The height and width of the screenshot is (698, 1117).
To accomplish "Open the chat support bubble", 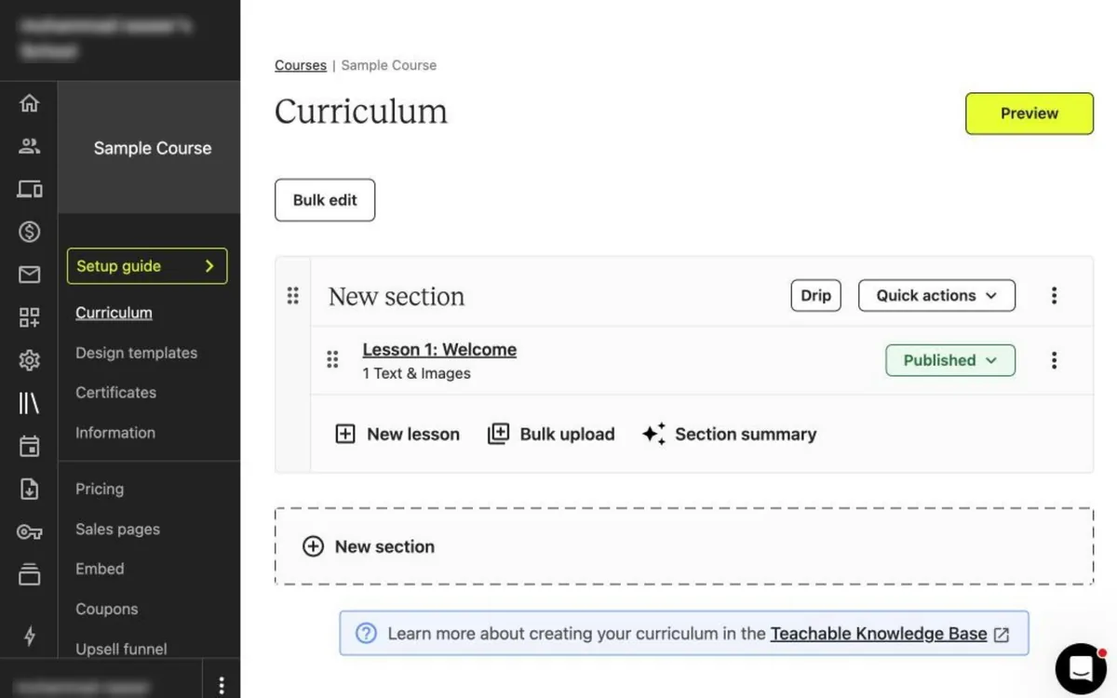I will (1081, 667).
